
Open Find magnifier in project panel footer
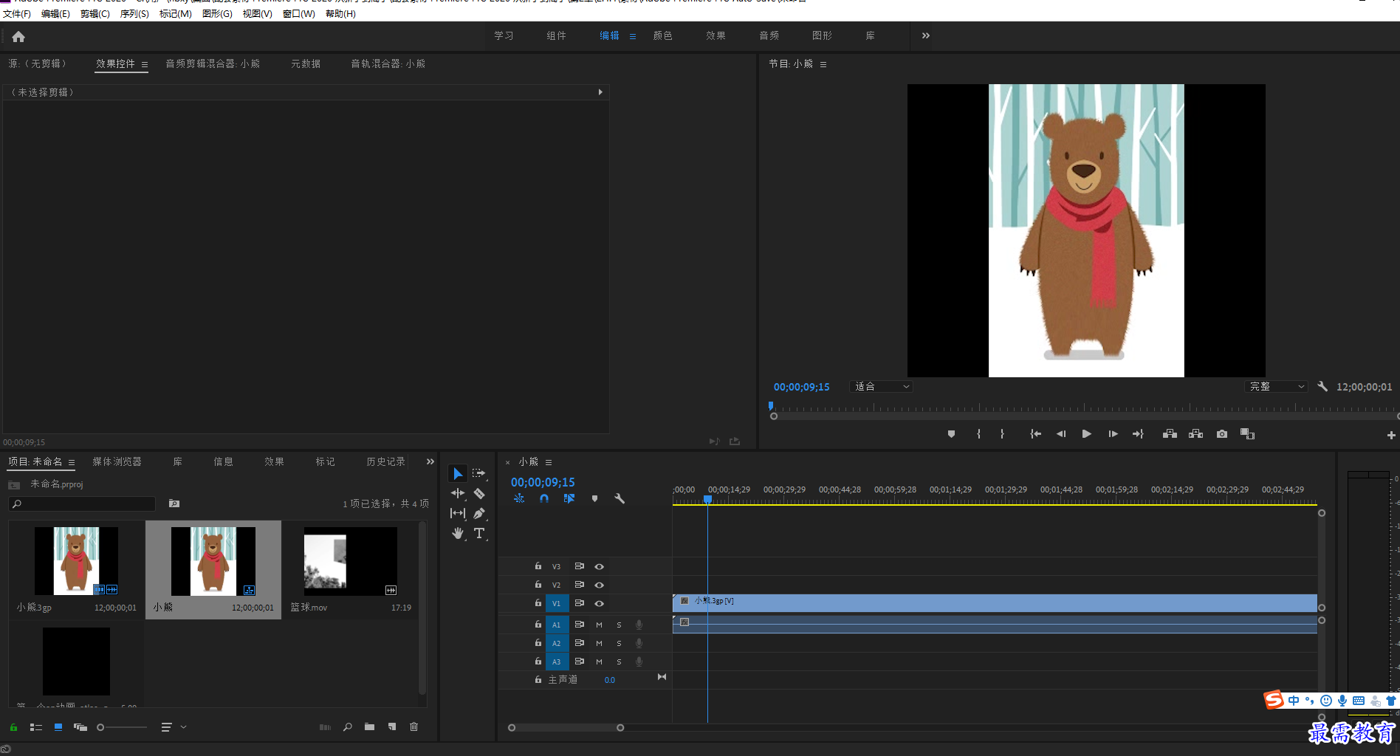point(347,727)
